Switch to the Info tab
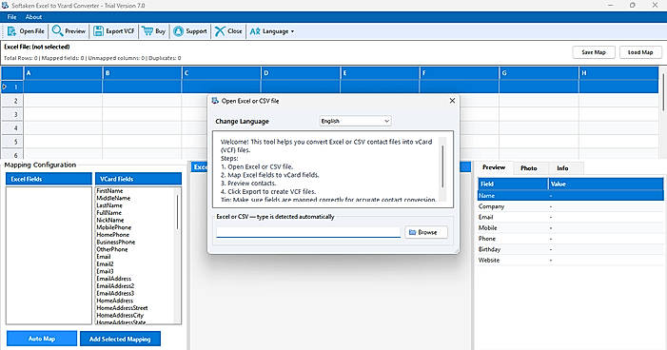Viewport: 667px width, 350px height. [x=562, y=168]
